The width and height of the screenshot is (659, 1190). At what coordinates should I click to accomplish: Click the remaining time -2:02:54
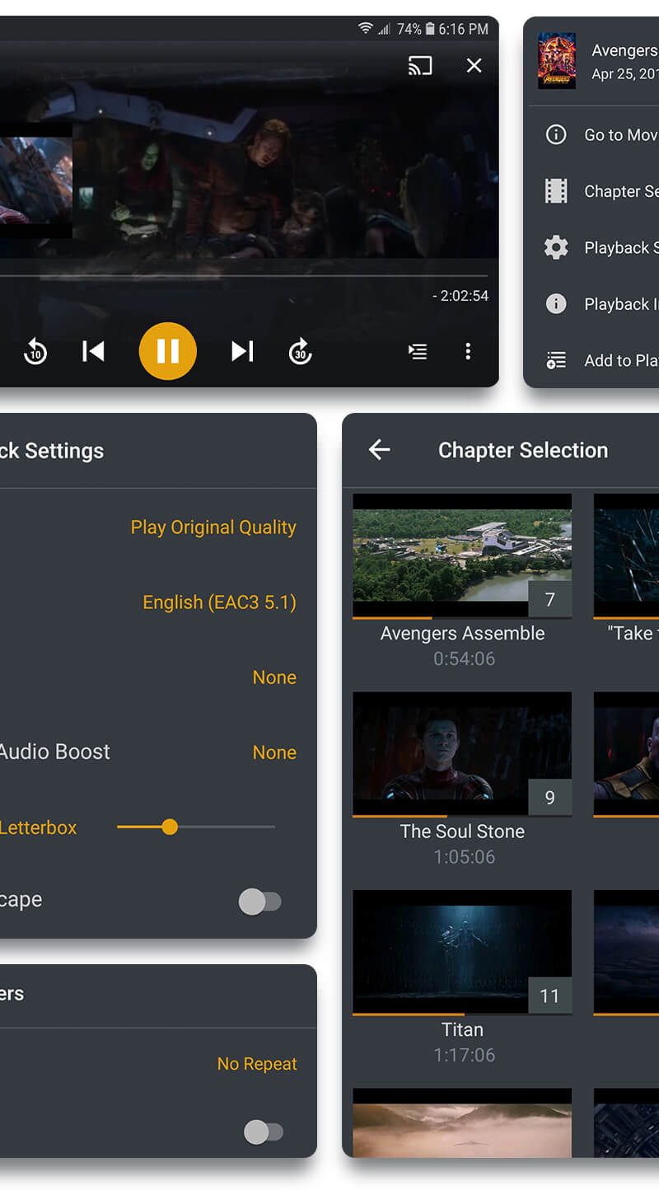click(x=460, y=296)
